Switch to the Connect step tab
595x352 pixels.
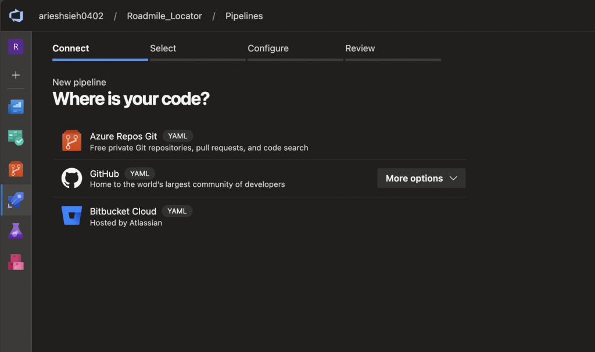(x=71, y=48)
